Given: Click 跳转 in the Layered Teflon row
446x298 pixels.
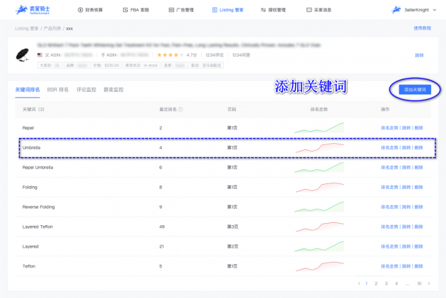Looking at the screenshot, I should [x=406, y=227].
